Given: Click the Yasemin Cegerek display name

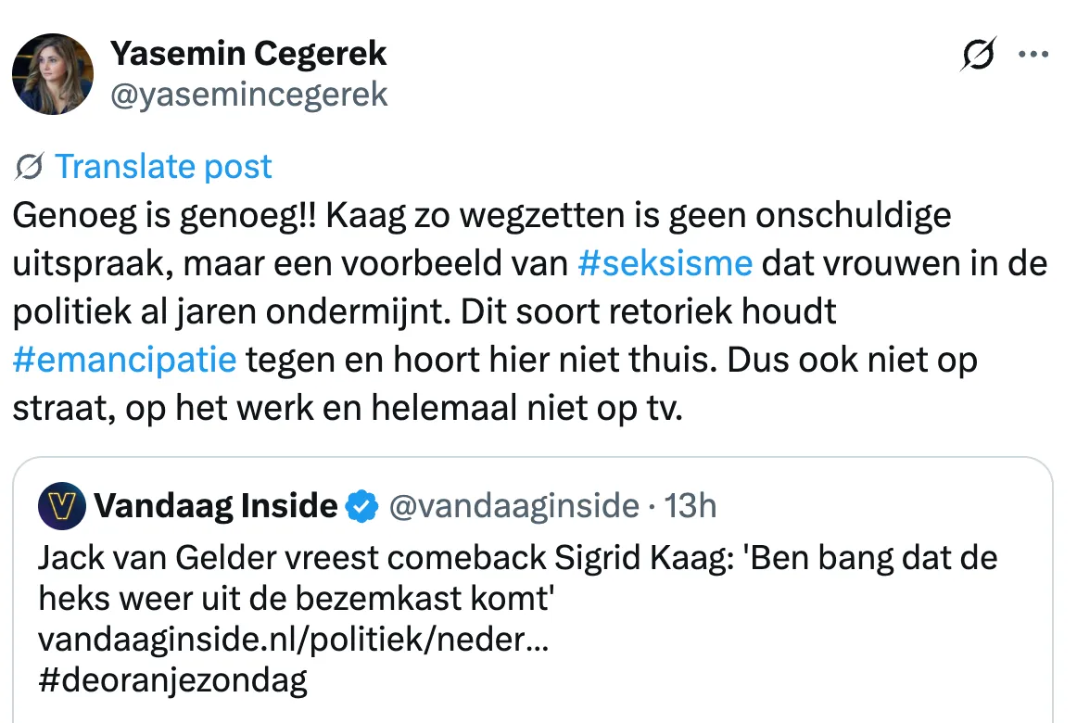Looking at the screenshot, I should coord(248,54).
